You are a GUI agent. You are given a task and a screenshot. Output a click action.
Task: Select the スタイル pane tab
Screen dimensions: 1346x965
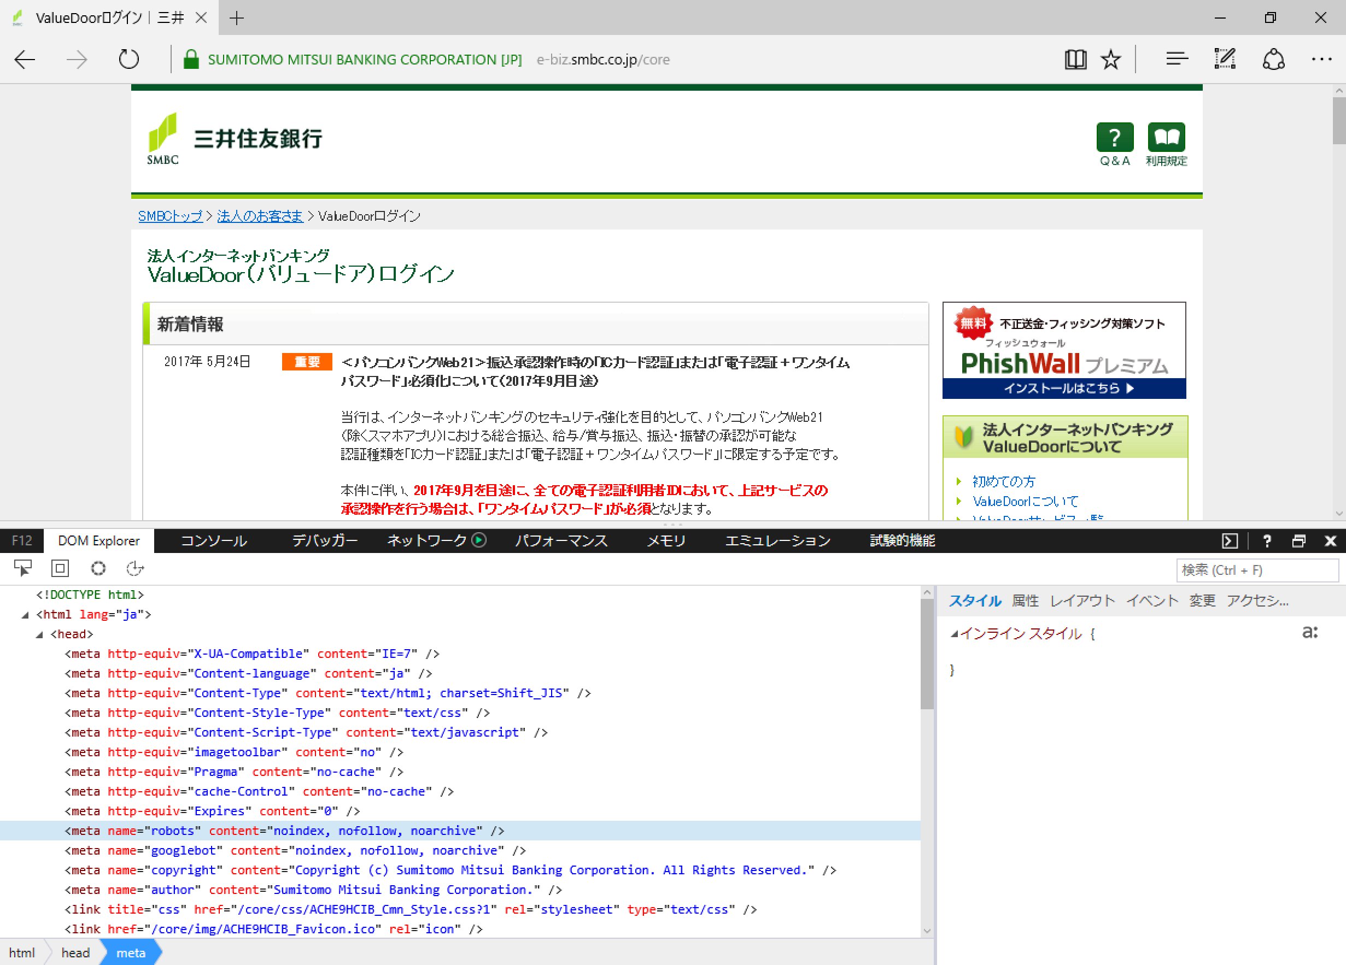click(975, 600)
